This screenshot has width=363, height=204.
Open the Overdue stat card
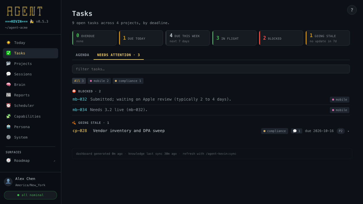94,38
